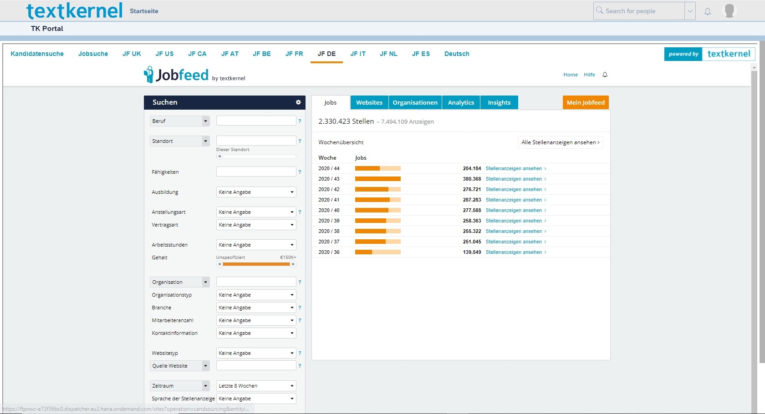Viewport: 765px width, 414px height.
Task: Focus the Standort text input
Action: point(256,141)
